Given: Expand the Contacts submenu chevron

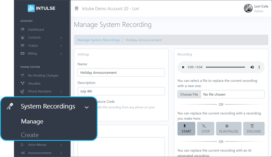Looking at the screenshot, I should 61,38.
